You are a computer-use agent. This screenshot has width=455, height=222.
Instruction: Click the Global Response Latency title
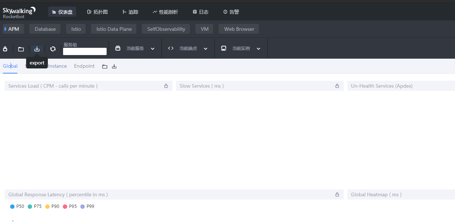tap(58, 194)
